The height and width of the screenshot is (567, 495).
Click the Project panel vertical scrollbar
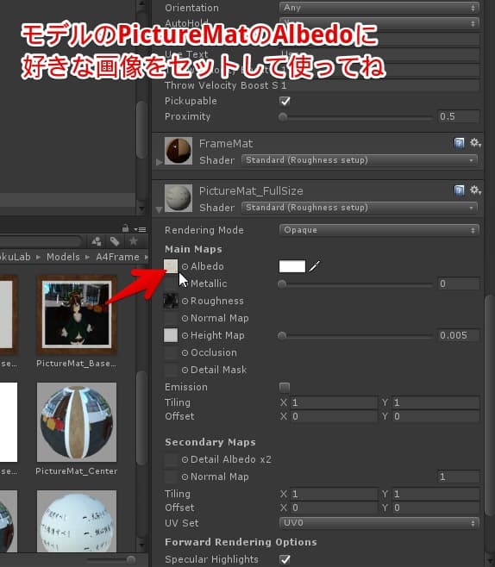[x=141, y=418]
